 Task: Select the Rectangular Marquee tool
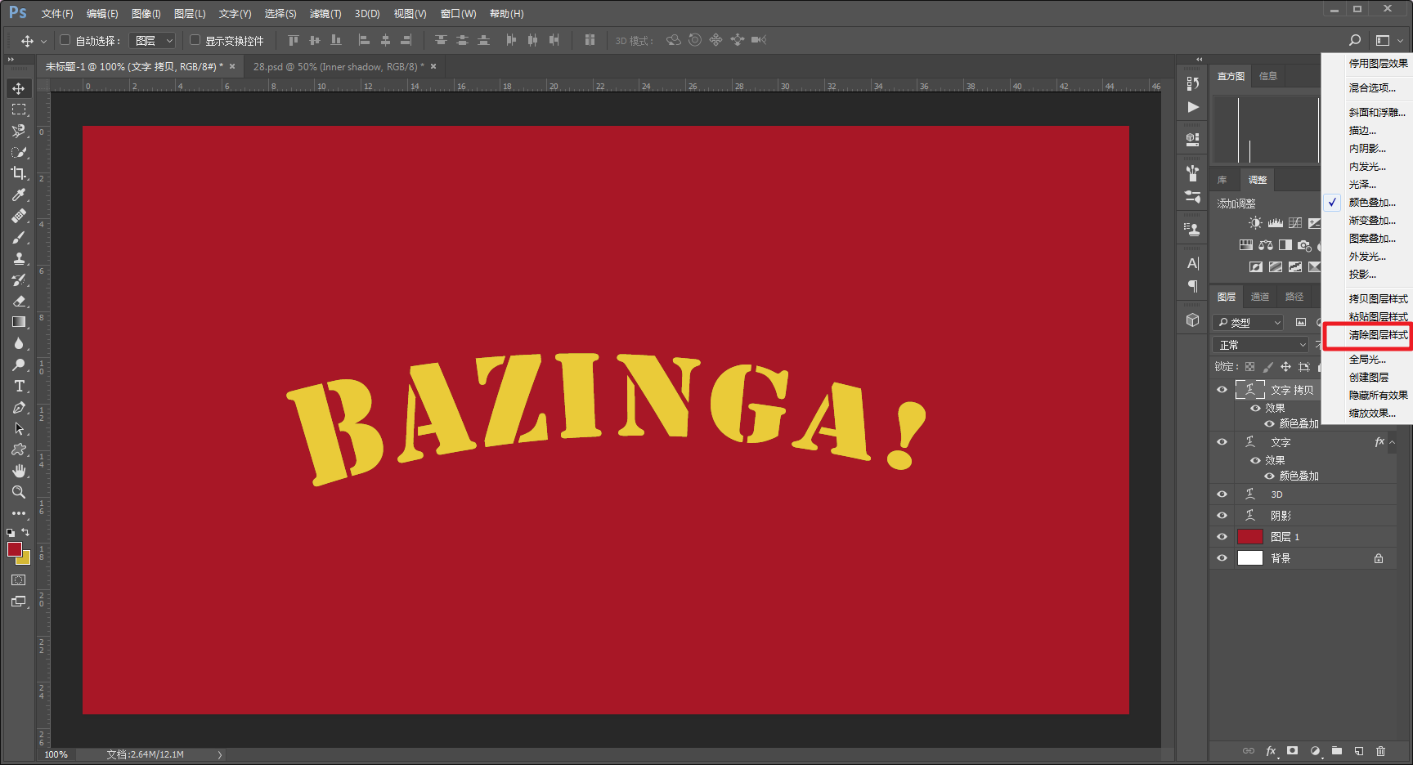pos(18,110)
